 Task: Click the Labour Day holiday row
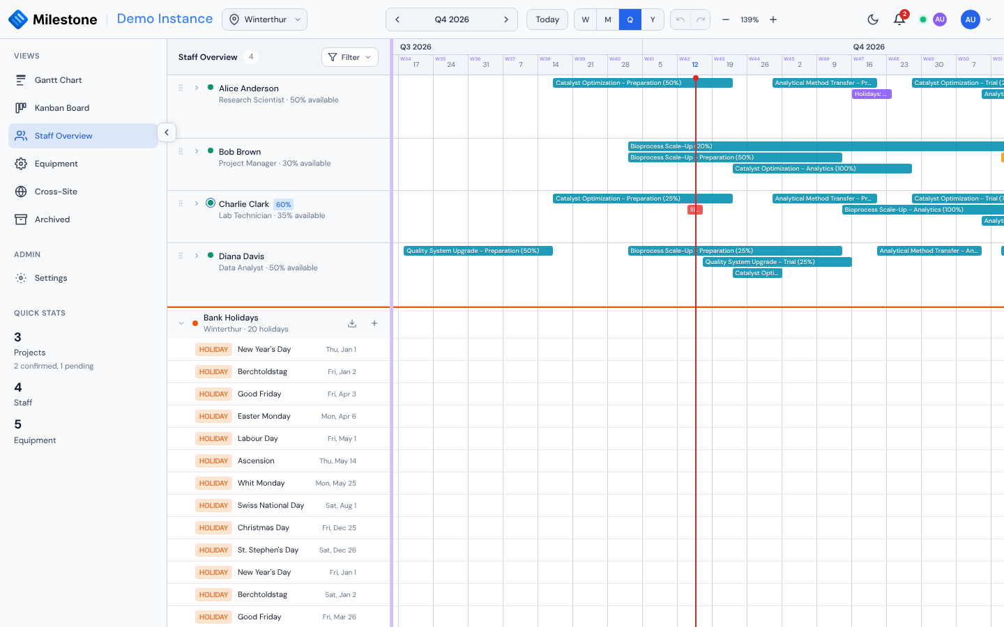click(279, 439)
